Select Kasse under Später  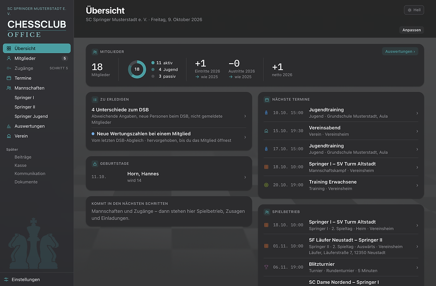click(x=20, y=165)
